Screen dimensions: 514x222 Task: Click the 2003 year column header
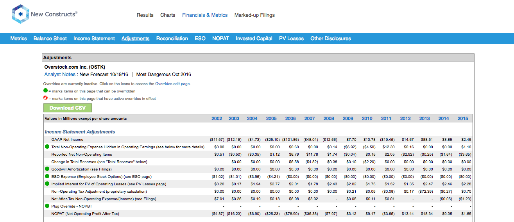tap(234, 119)
